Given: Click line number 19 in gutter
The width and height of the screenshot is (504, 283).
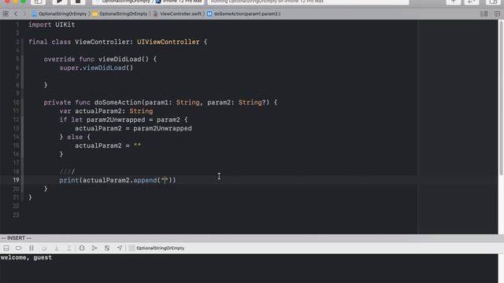Looking at the screenshot, I should coord(16,180).
